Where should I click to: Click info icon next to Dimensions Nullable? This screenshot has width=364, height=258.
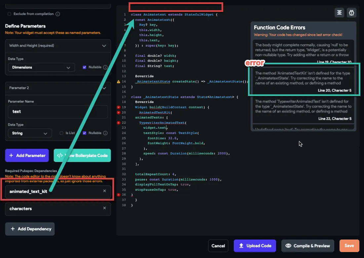105,67
